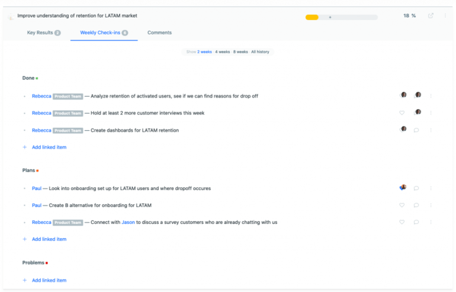Switch to the Comments tab
This screenshot has height=292, width=456.
point(159,33)
